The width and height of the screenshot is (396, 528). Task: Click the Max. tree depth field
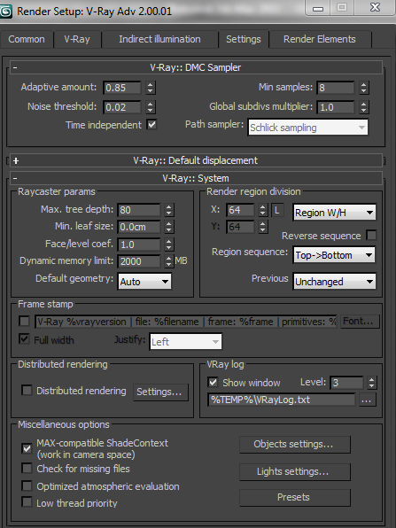pos(139,210)
